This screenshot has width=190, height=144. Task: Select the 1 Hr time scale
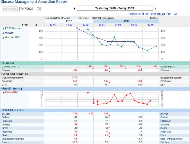168,14
